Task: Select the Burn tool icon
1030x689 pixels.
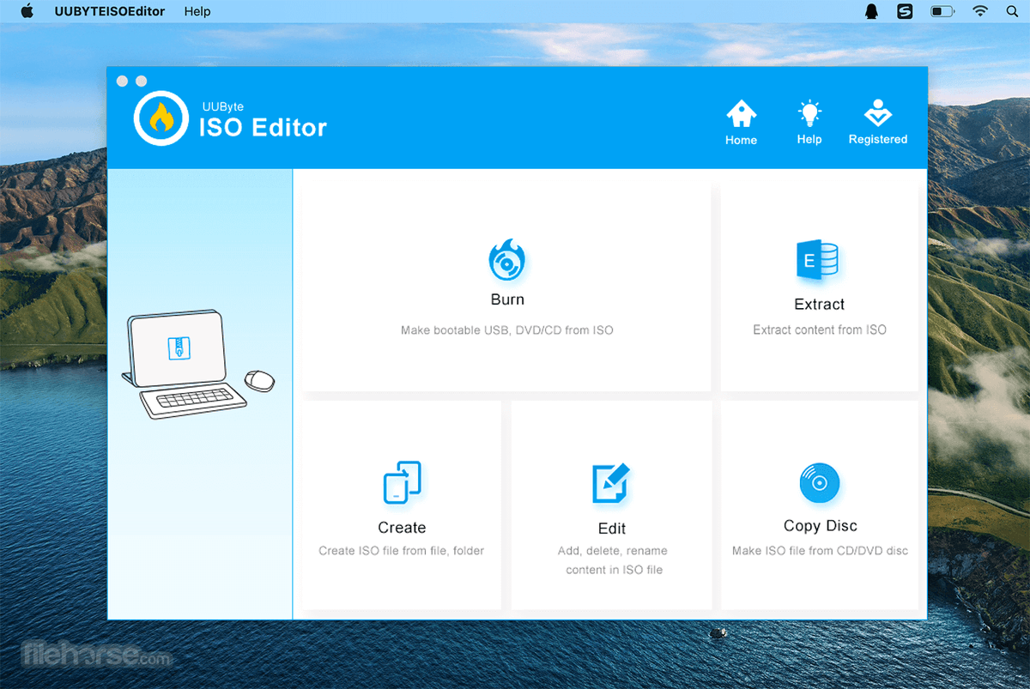Action: (x=506, y=262)
